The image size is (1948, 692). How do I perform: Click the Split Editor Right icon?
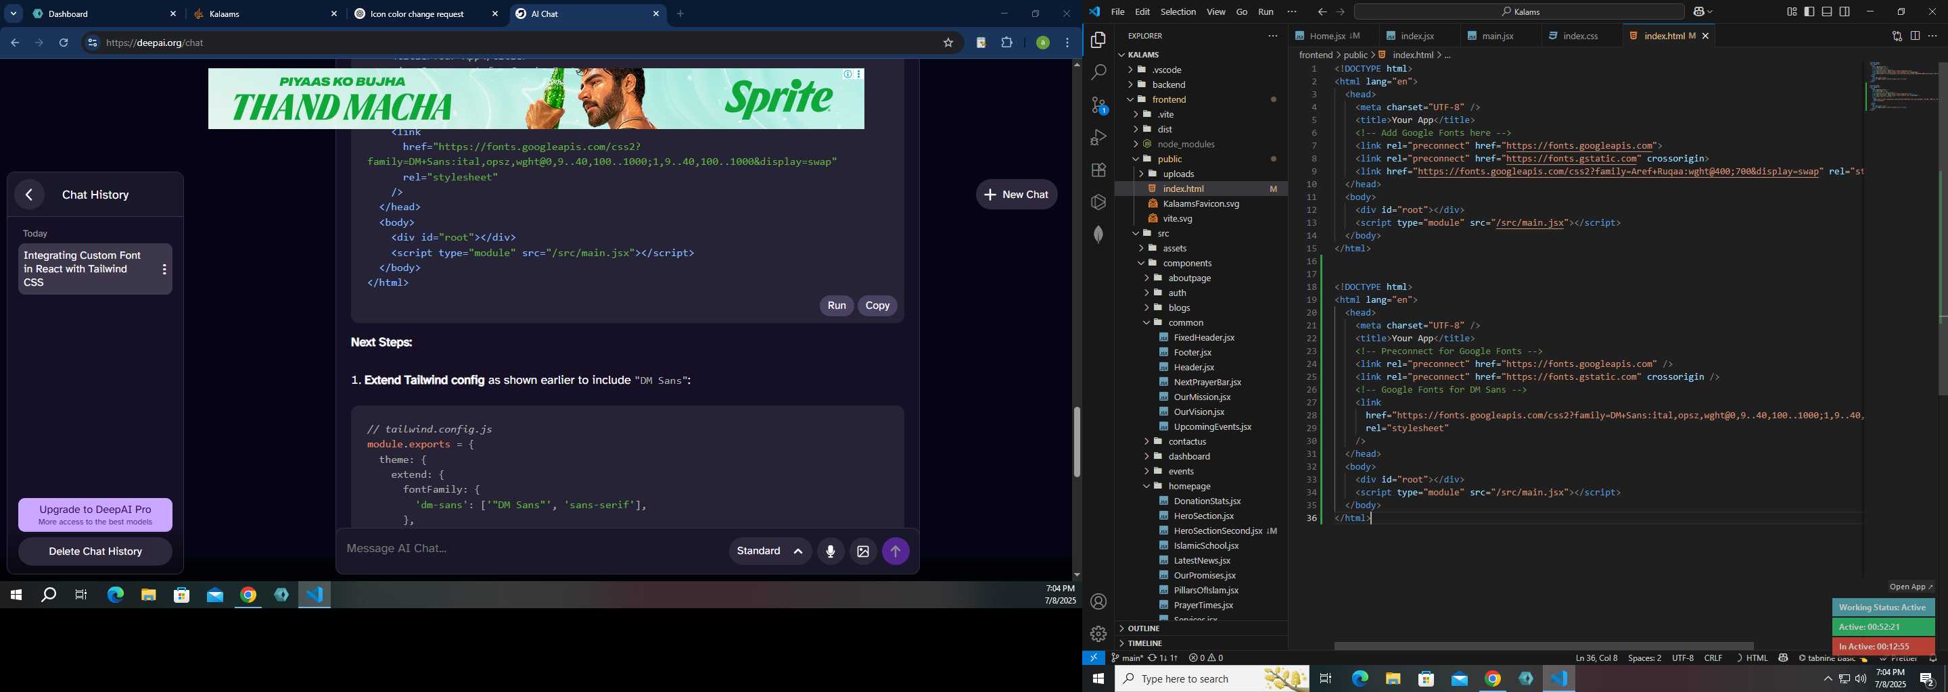click(x=1915, y=36)
